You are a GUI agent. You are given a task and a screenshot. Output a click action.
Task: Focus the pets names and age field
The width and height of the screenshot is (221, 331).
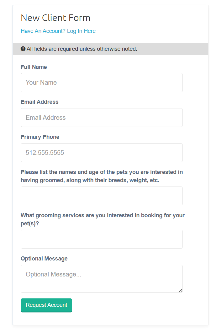pos(102,196)
